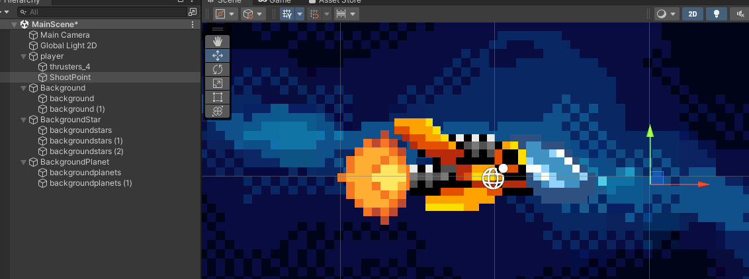Viewport: 749px width, 279px height.
Task: Click the tool handle rotation cube icon
Action: click(x=248, y=14)
